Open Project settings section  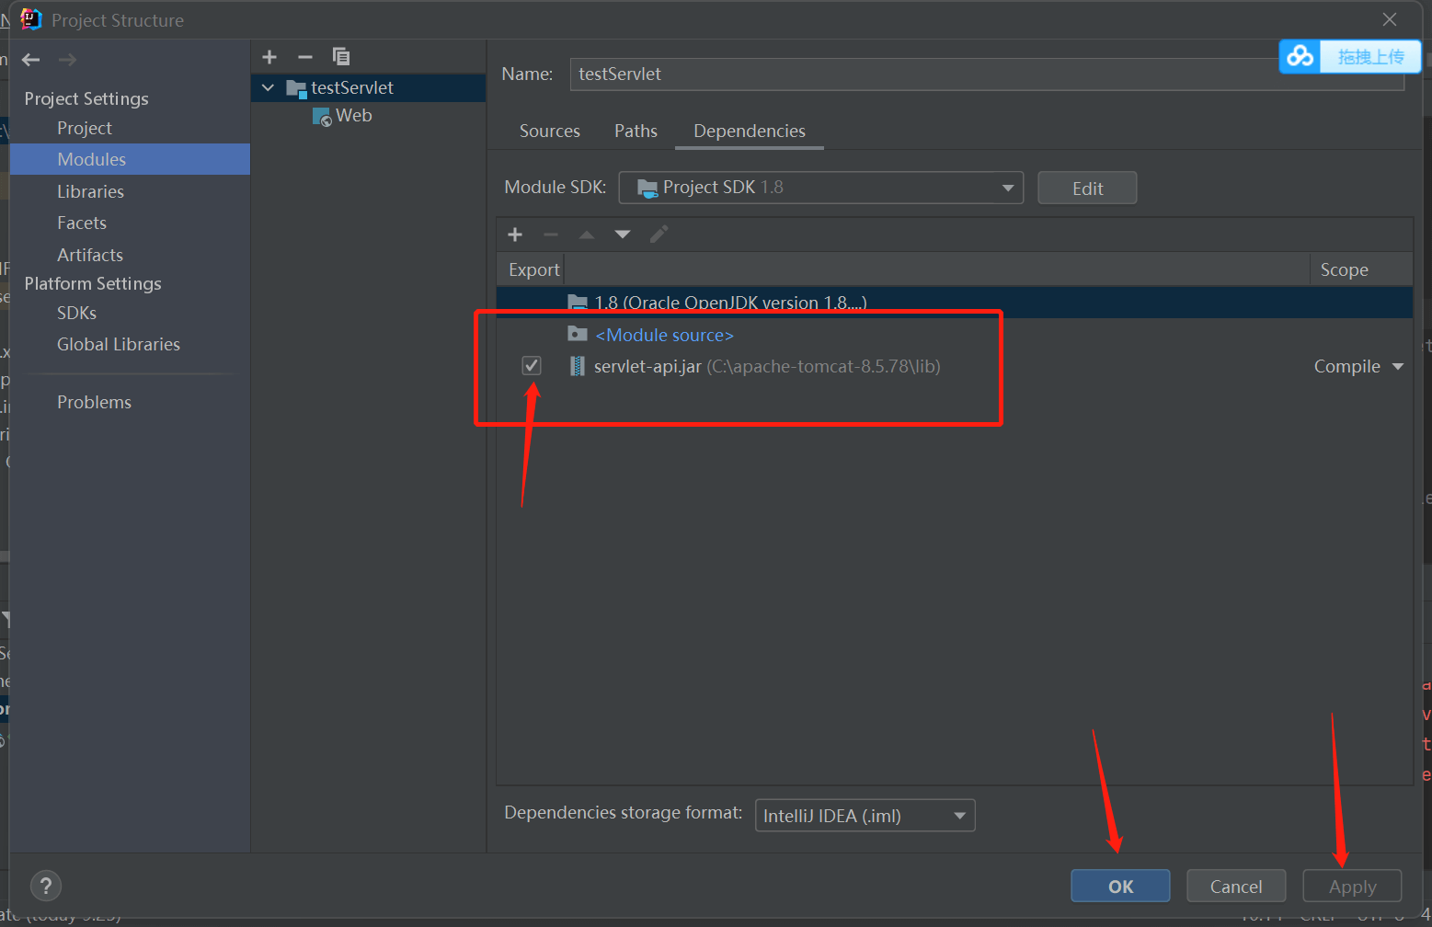coord(85,129)
